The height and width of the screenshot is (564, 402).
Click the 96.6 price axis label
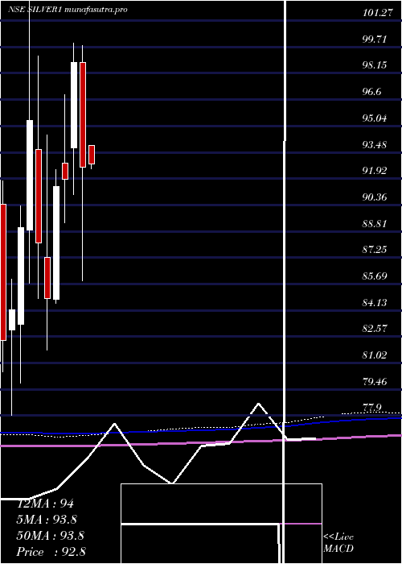tap(372, 92)
